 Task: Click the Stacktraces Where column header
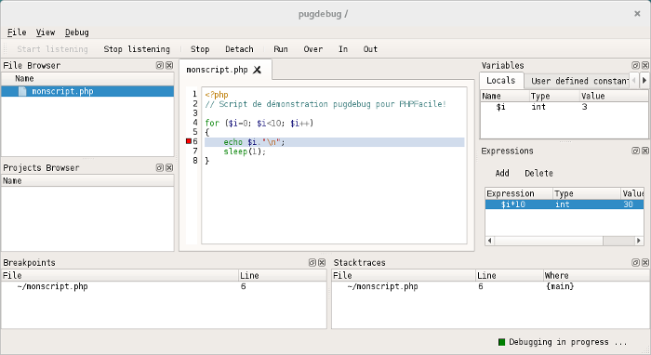click(596, 275)
